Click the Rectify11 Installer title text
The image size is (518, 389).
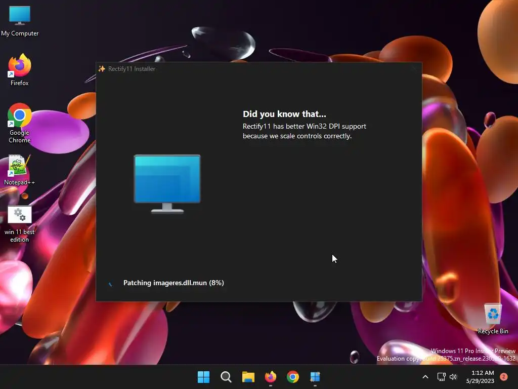(x=132, y=69)
